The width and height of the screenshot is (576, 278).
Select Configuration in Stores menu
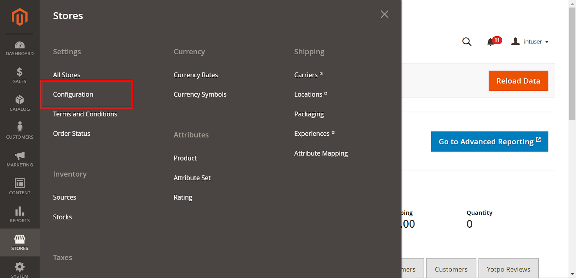(73, 94)
